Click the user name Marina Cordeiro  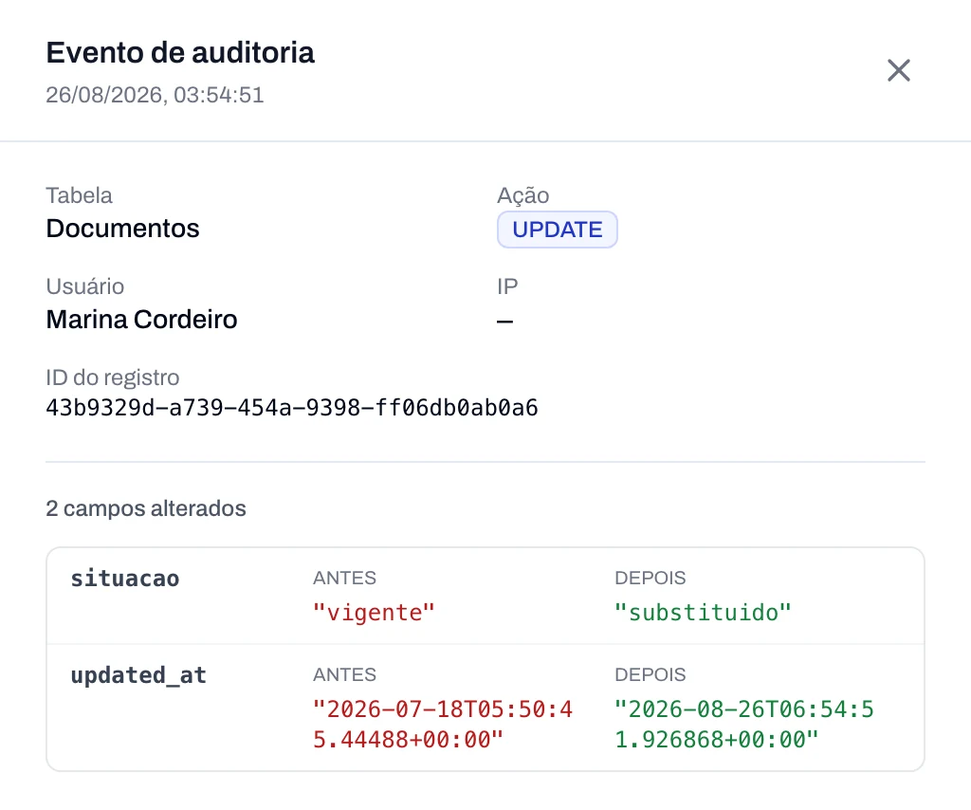click(x=142, y=320)
